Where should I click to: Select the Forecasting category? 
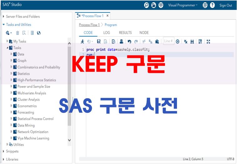(x=26, y=112)
